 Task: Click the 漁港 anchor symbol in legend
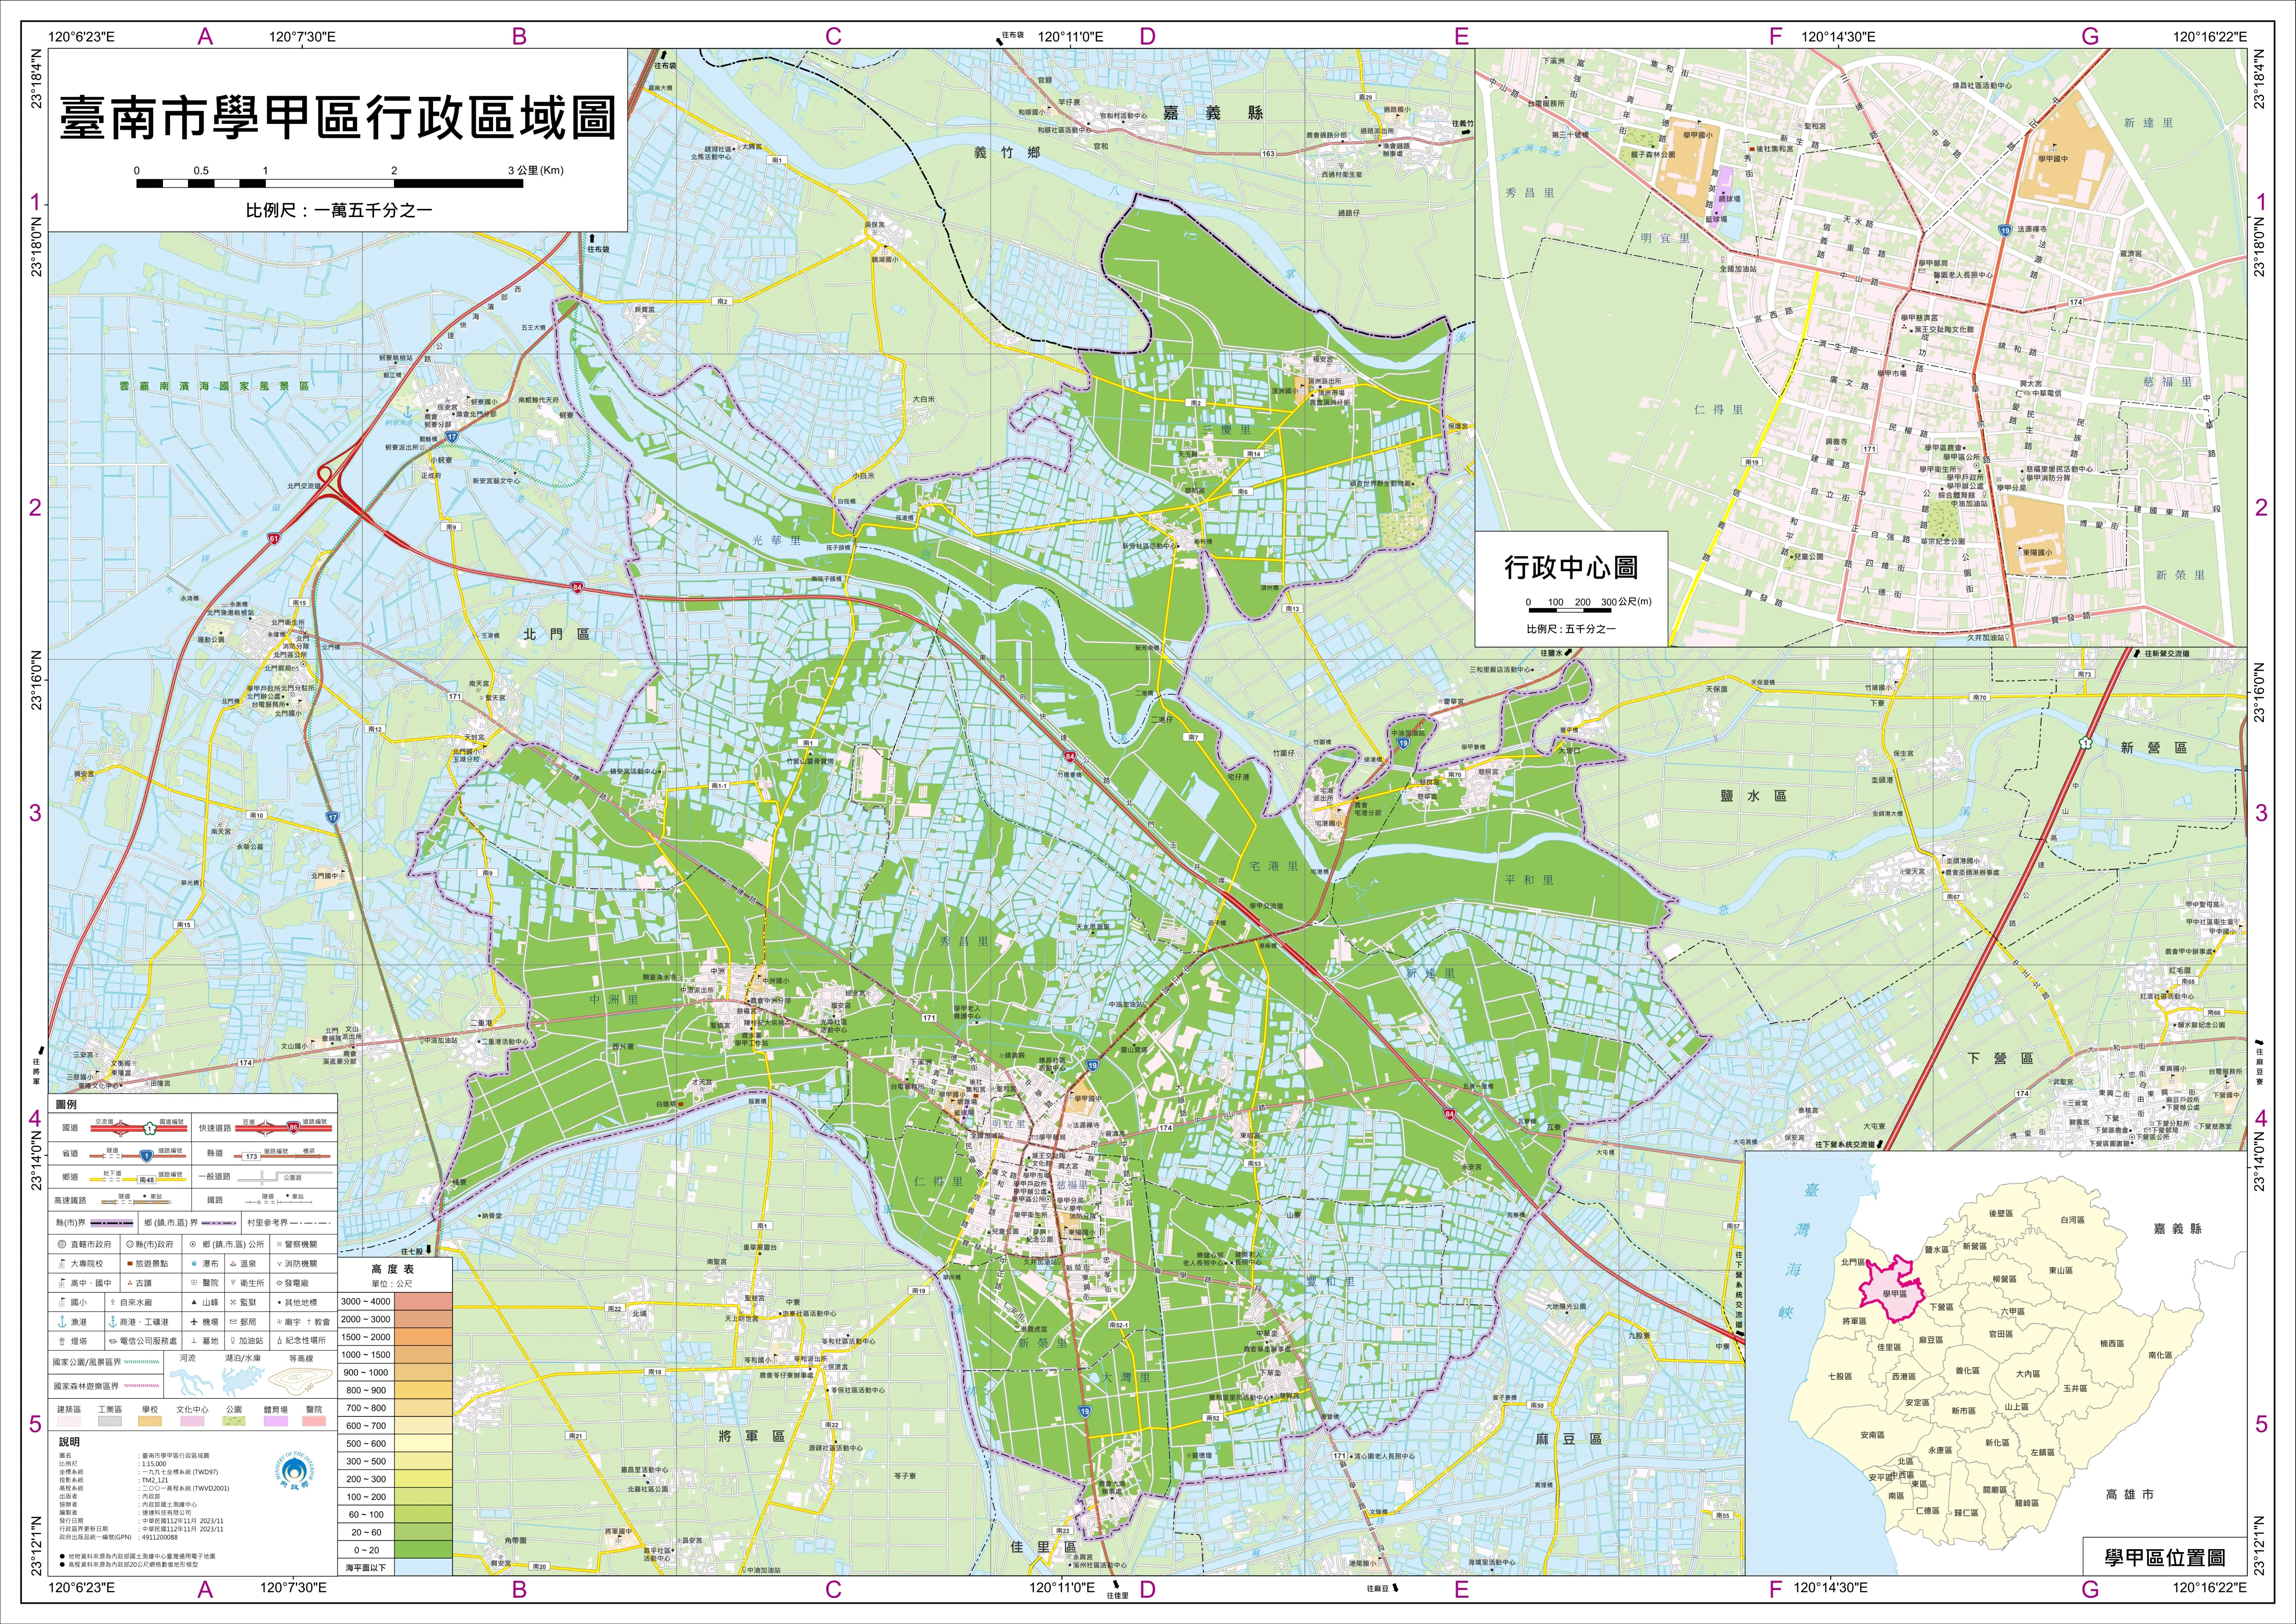pos(62,1322)
